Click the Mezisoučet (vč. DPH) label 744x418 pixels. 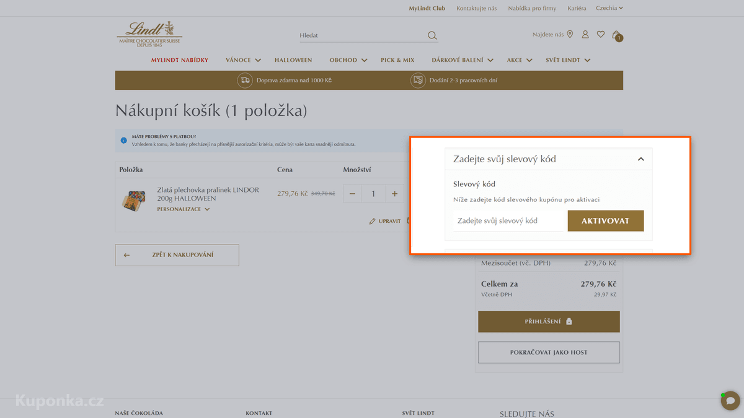point(516,263)
